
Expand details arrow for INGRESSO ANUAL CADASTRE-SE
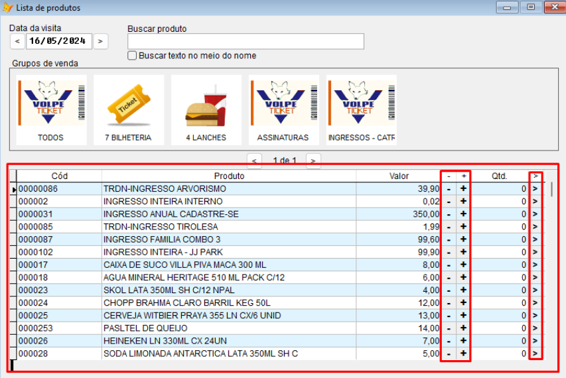coord(535,214)
